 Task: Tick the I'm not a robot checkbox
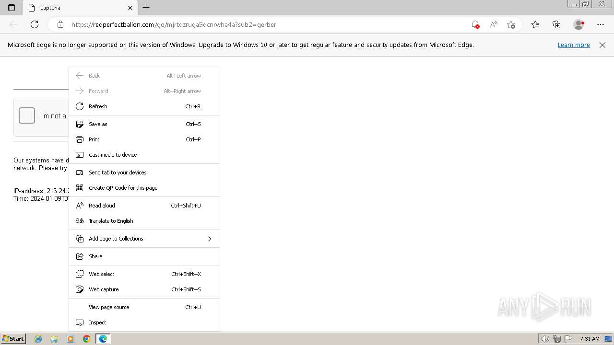pos(27,115)
